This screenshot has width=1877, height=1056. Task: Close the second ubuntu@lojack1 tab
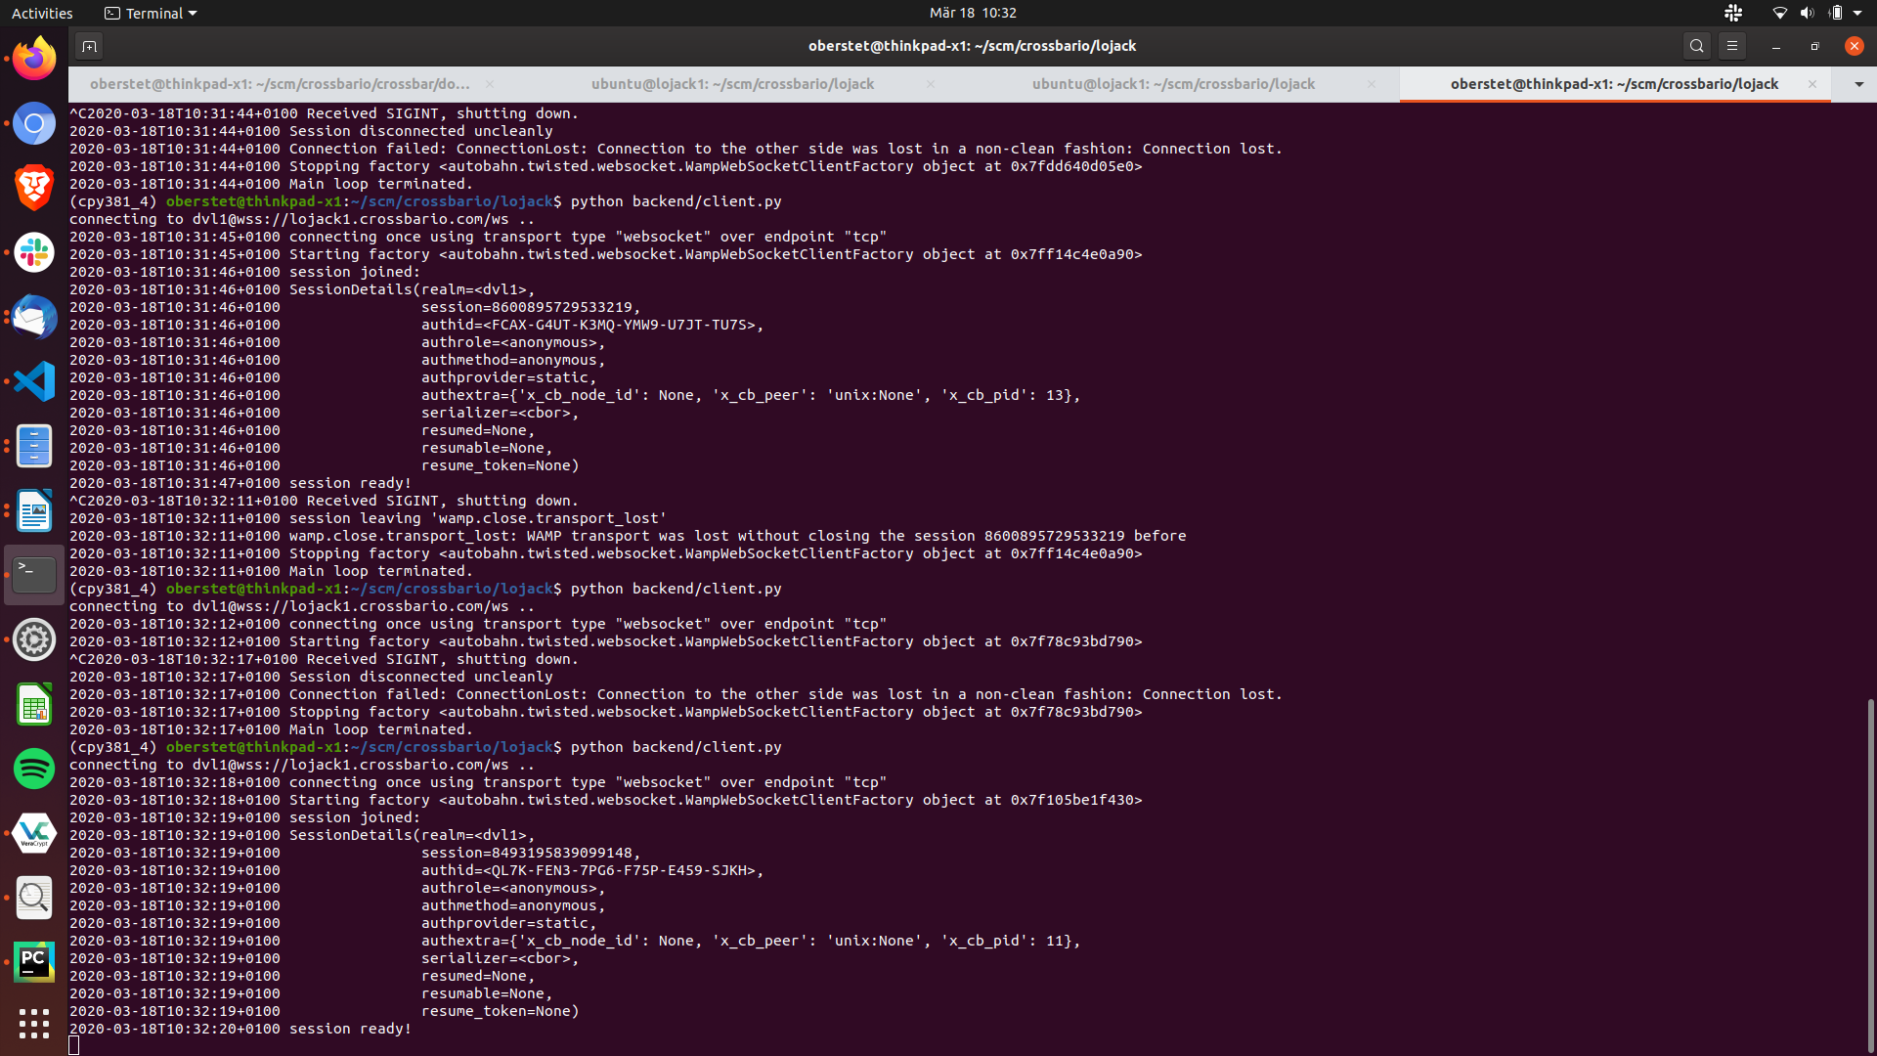tap(1371, 84)
